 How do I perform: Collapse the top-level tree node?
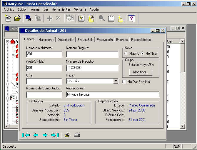point(8,42)
